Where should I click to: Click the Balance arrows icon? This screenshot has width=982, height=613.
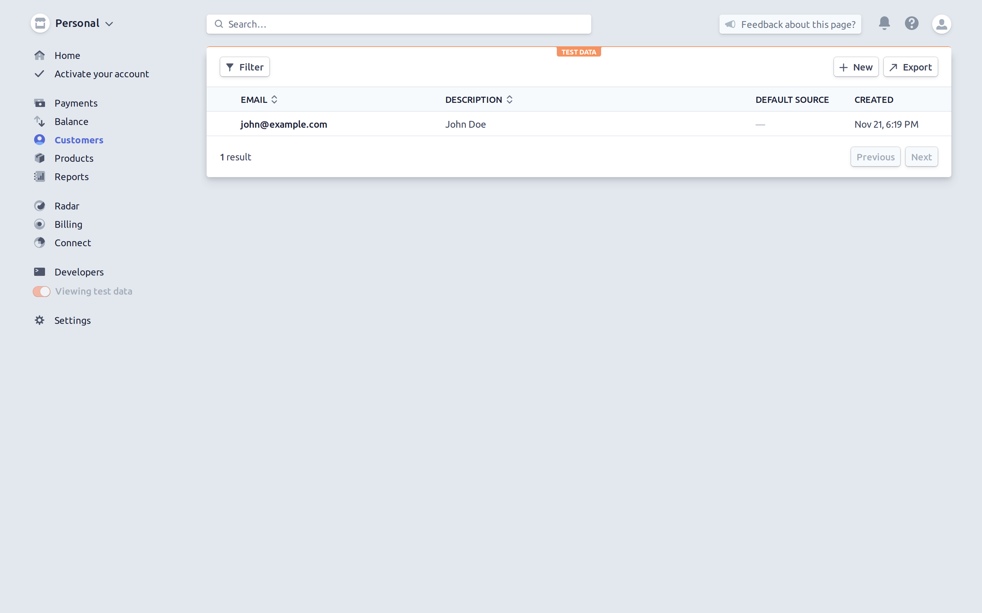coord(39,122)
